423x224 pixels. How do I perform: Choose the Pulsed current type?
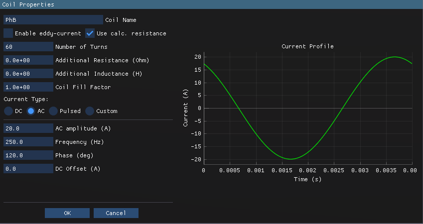(x=53, y=111)
